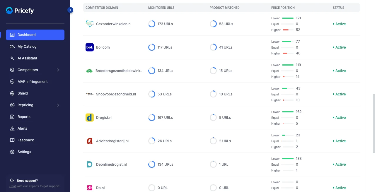Click Bol.com Higher price bar
This screenshot has width=375, height=192.
coord(288,53)
